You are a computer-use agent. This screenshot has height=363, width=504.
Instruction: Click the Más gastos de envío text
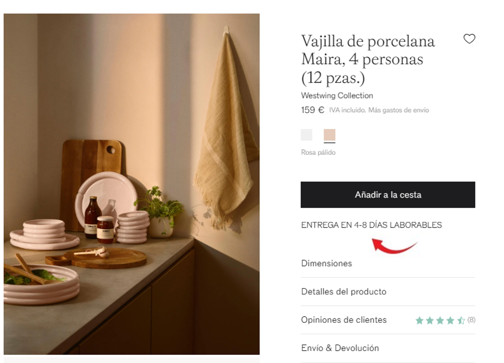[x=398, y=110]
